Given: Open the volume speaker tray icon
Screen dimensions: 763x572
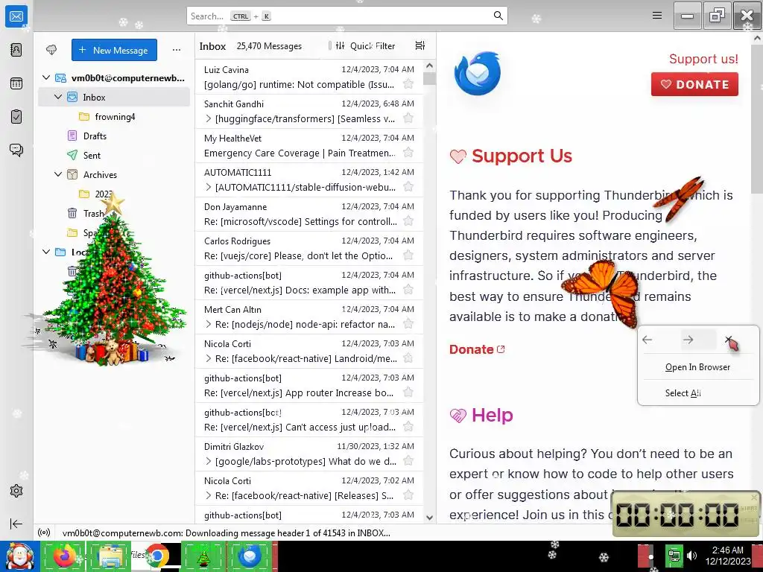Looking at the screenshot, I should pos(691,556).
